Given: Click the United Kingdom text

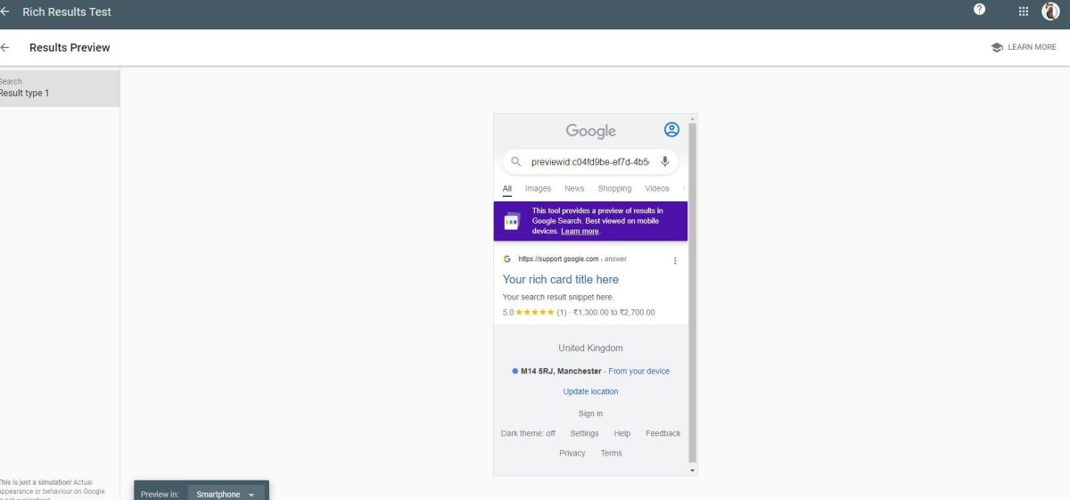Looking at the screenshot, I should tap(590, 348).
